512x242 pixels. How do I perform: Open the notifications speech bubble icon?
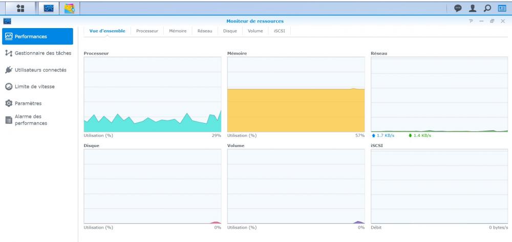[458, 9]
